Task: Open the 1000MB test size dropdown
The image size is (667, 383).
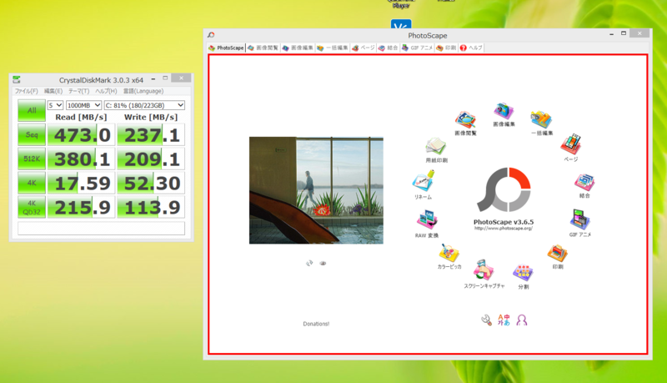Action: (x=84, y=105)
